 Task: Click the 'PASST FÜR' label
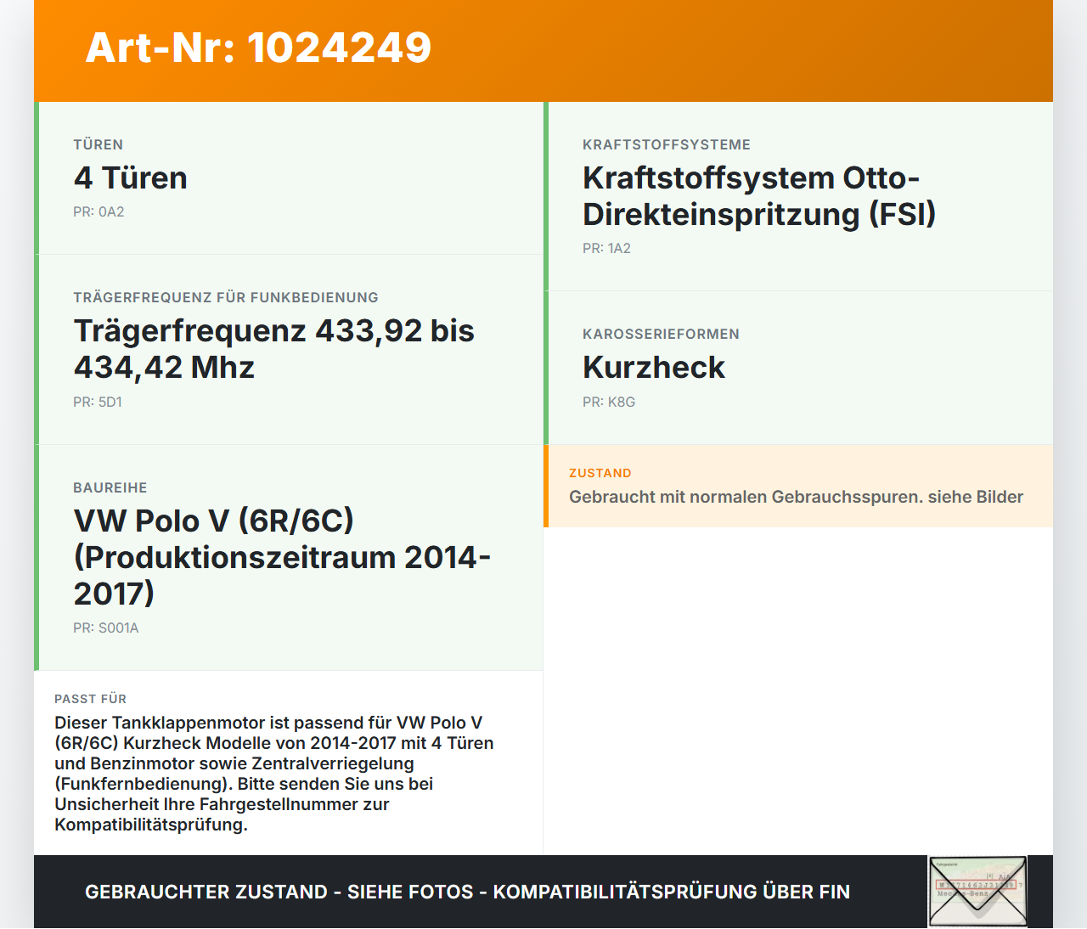(91, 699)
